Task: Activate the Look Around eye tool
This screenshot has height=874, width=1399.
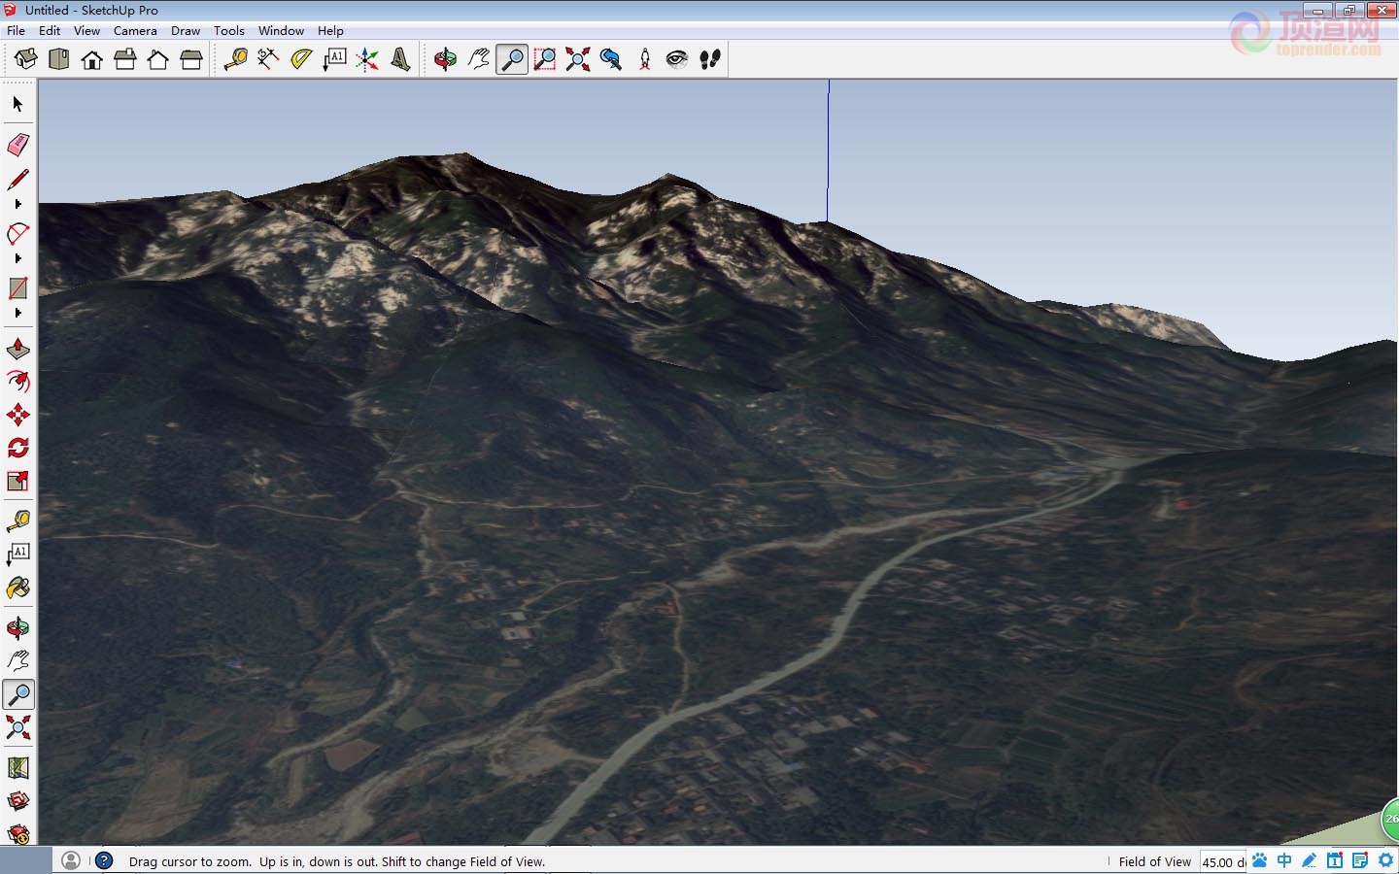Action: (677, 59)
